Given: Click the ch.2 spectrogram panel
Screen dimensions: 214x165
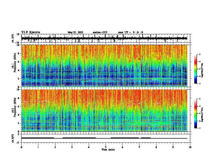Looking at the screenshot, I should click(x=104, y=111).
